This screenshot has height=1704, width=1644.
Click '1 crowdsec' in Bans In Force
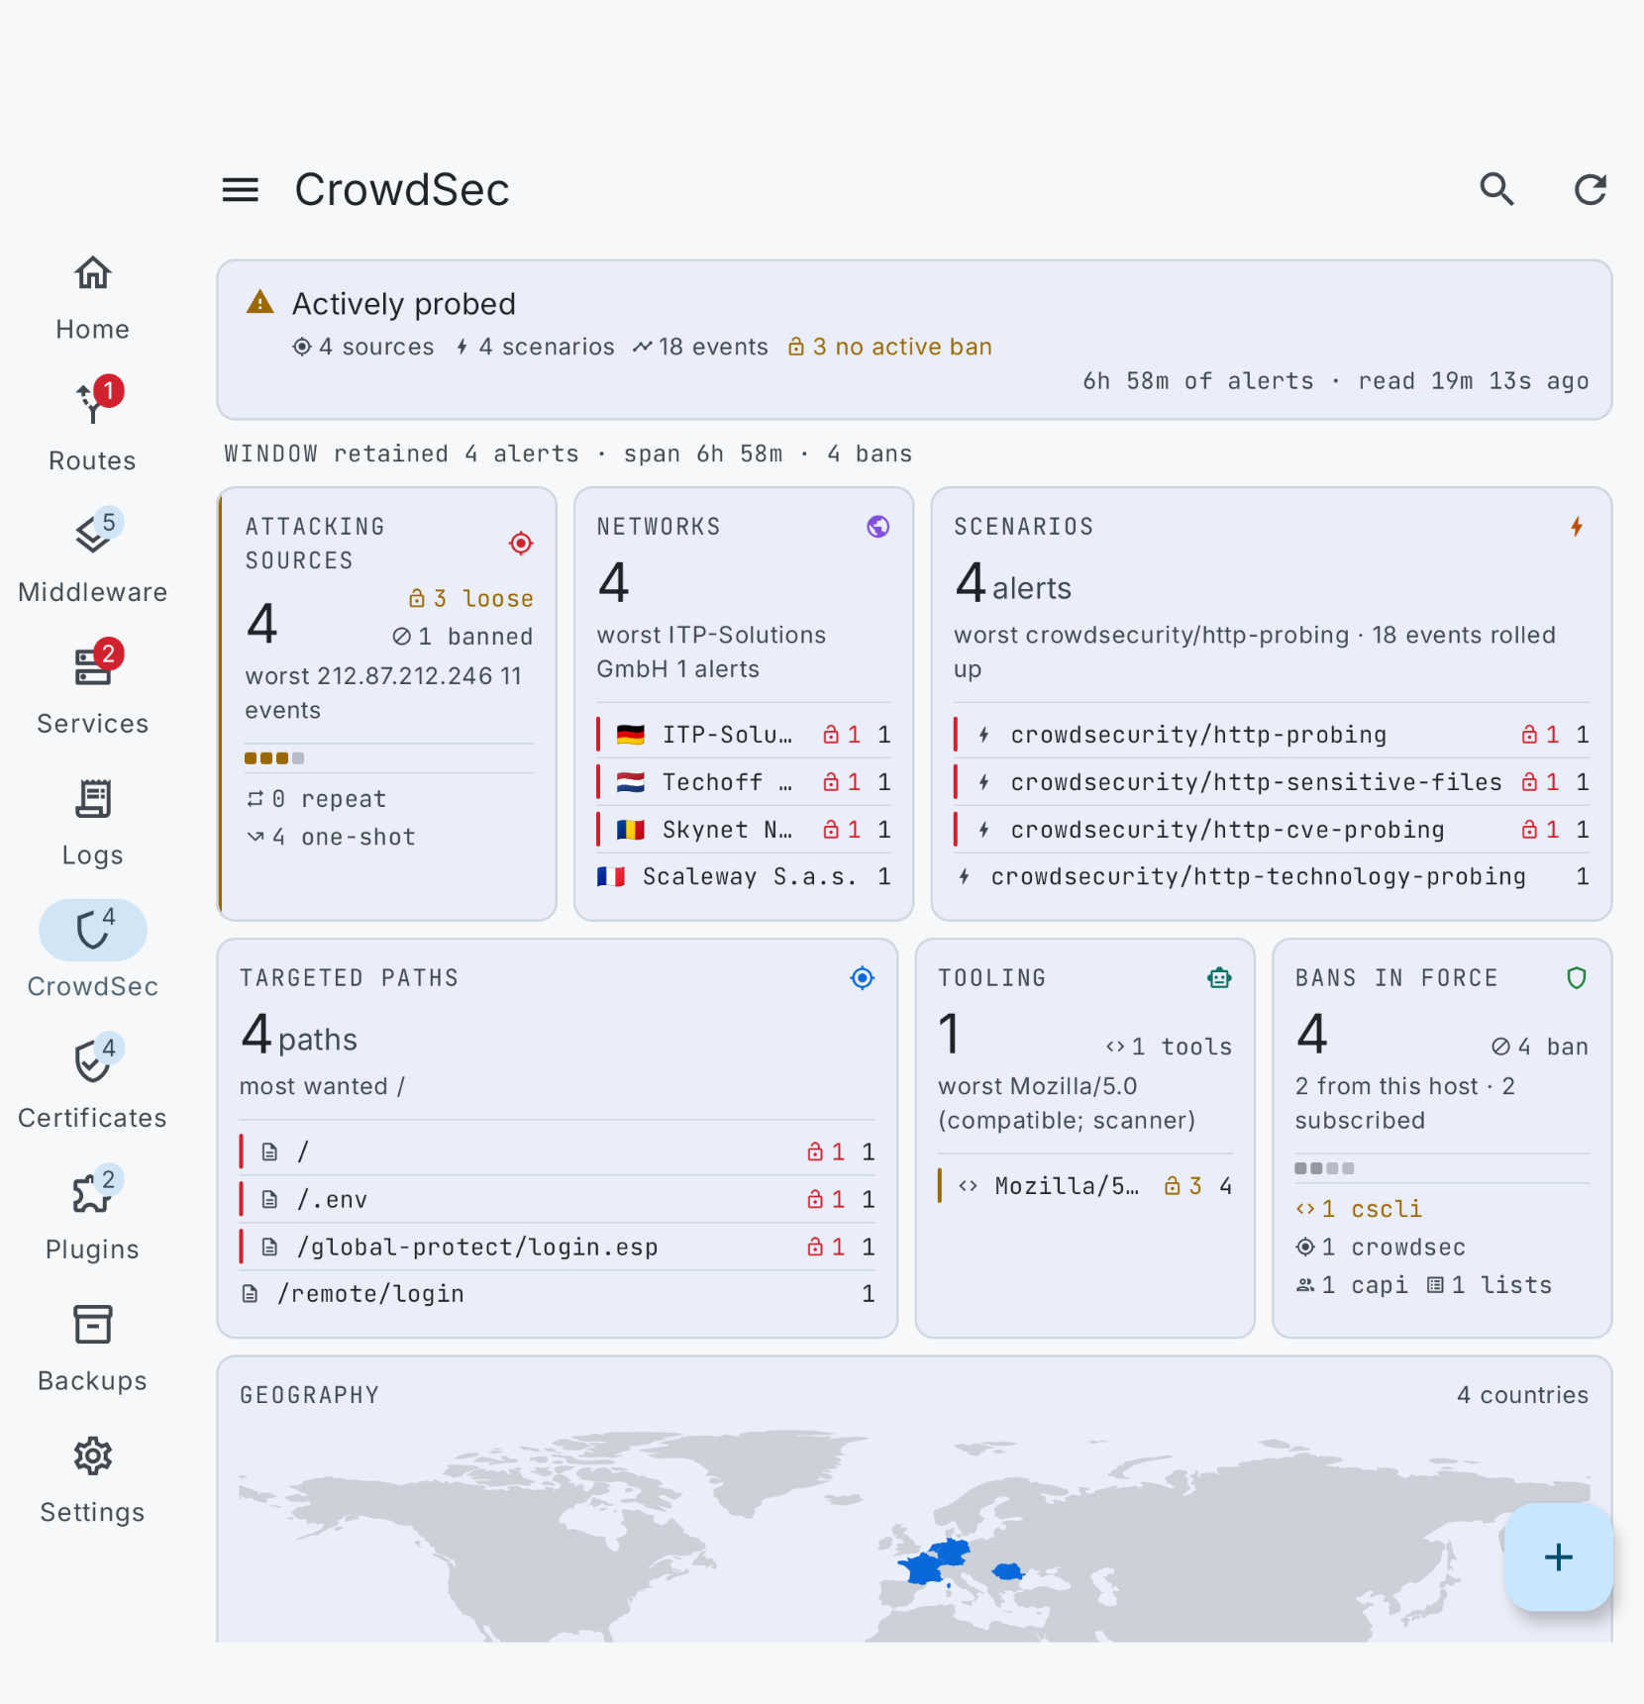tap(1381, 1247)
